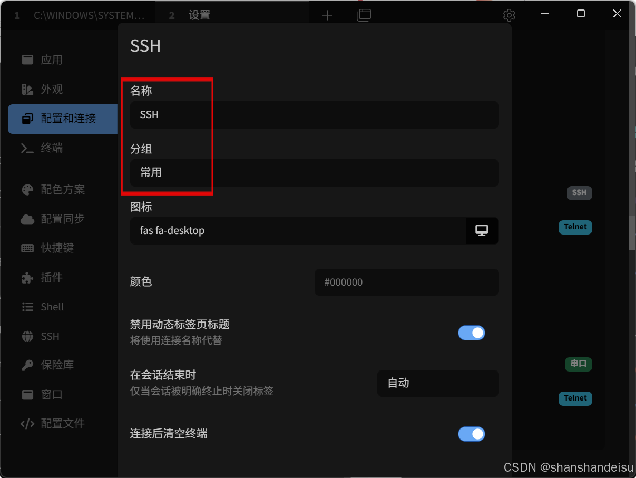
Task: Click the tab overview icon in title bar
Action: pos(364,15)
